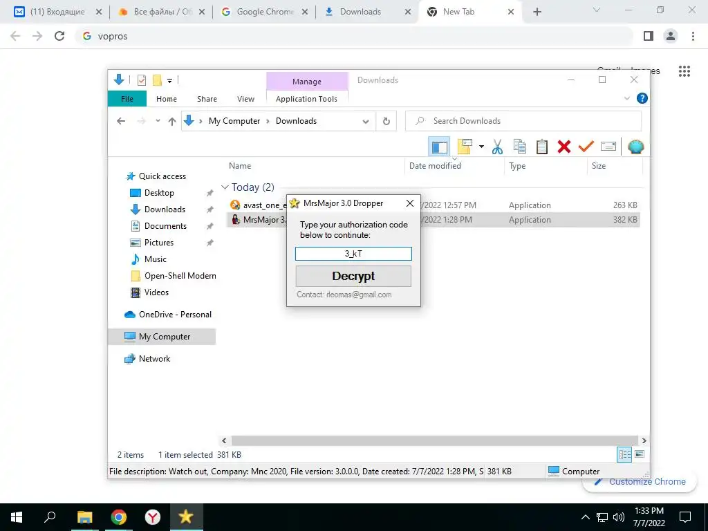708x531 pixels.
Task: Click New Folder icon in Quick Access Toolbar
Action: pos(157,80)
